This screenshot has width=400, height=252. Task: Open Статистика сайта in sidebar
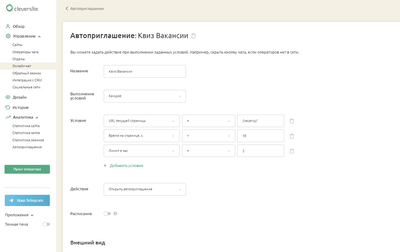pyautogui.click(x=26, y=126)
